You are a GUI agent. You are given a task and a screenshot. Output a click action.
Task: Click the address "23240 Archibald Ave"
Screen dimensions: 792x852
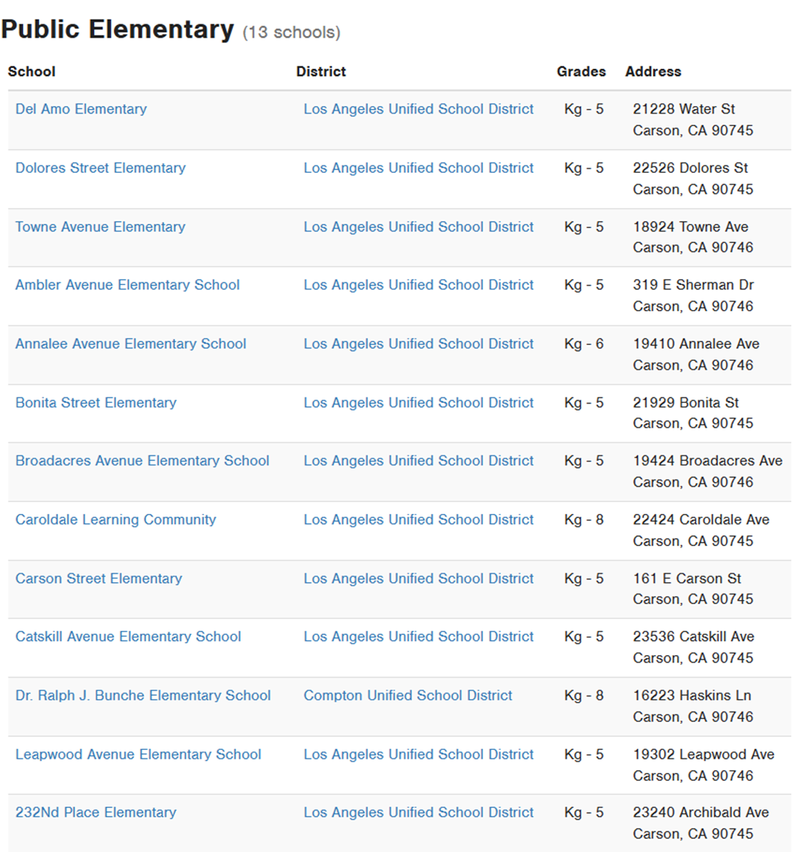tap(701, 813)
